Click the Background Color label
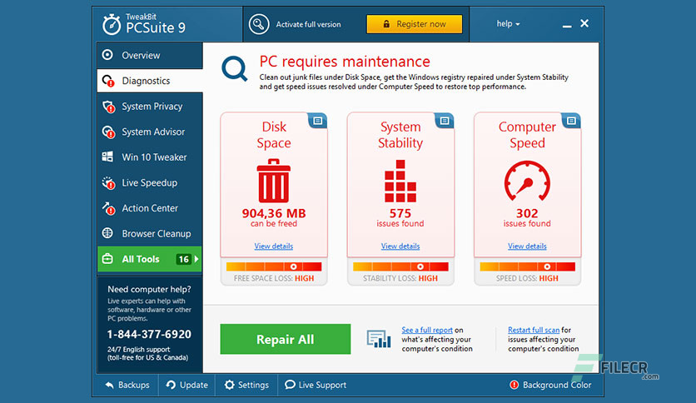Image resolution: width=696 pixels, height=403 pixels. tap(557, 385)
